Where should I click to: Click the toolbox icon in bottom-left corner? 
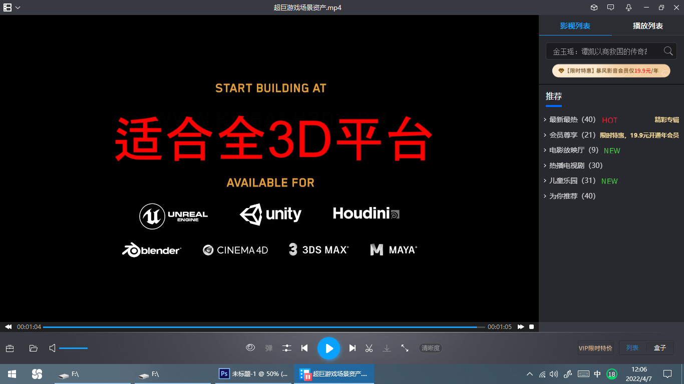(10, 348)
